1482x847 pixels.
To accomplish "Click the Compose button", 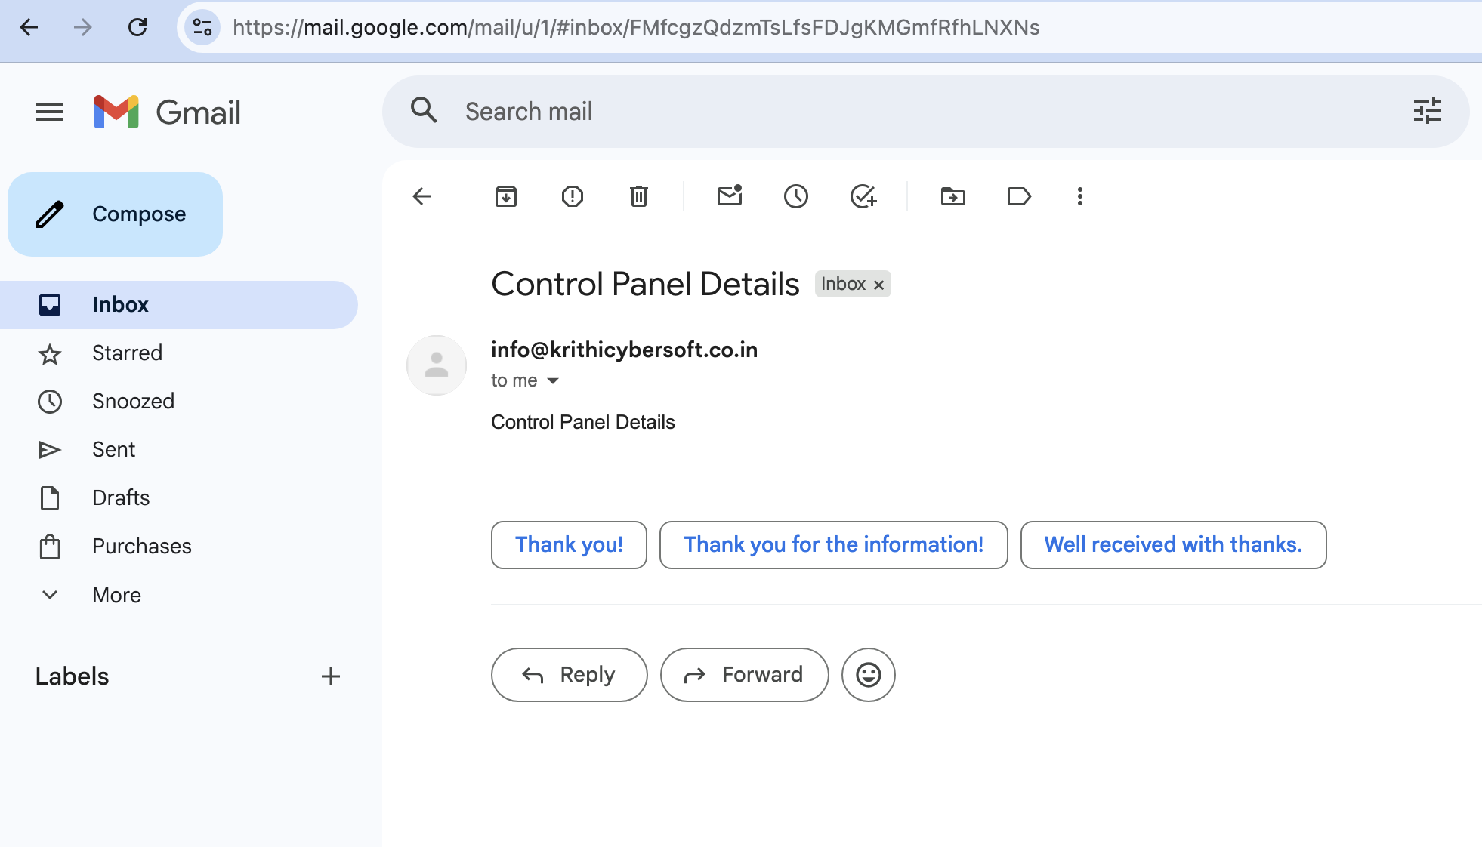I will (x=115, y=214).
